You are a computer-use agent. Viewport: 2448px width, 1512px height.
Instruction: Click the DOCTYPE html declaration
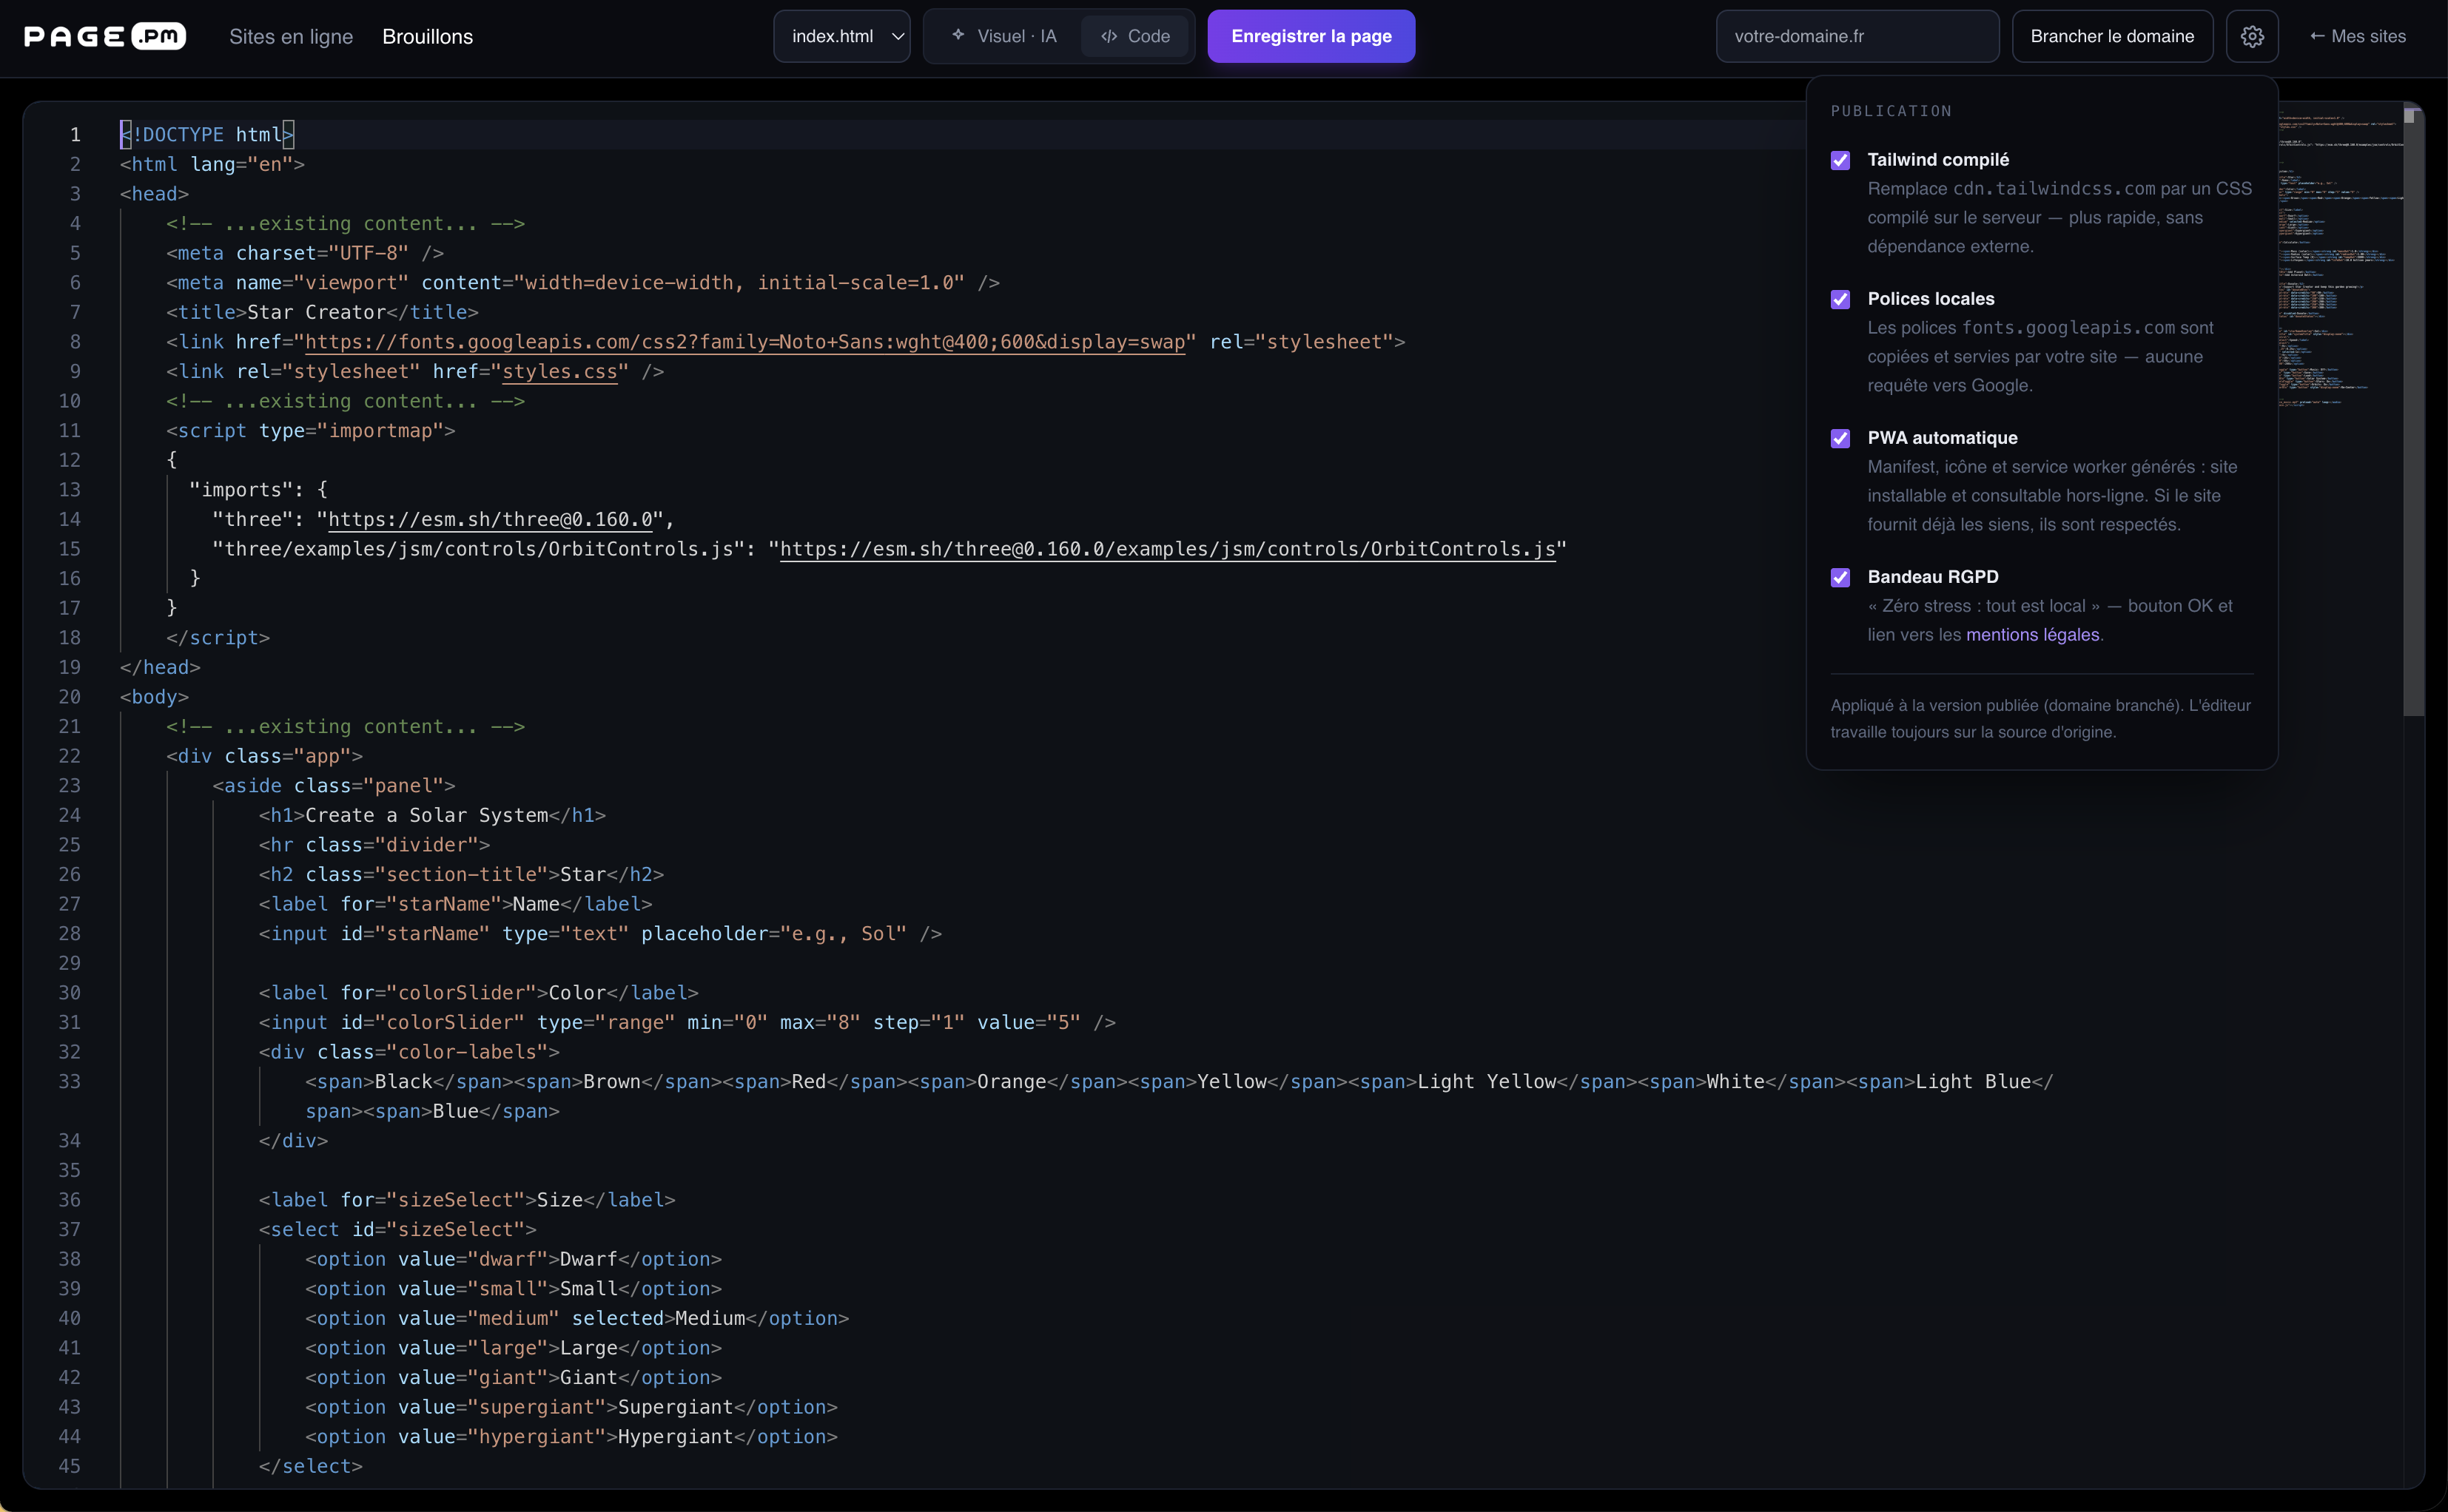[x=207, y=134]
